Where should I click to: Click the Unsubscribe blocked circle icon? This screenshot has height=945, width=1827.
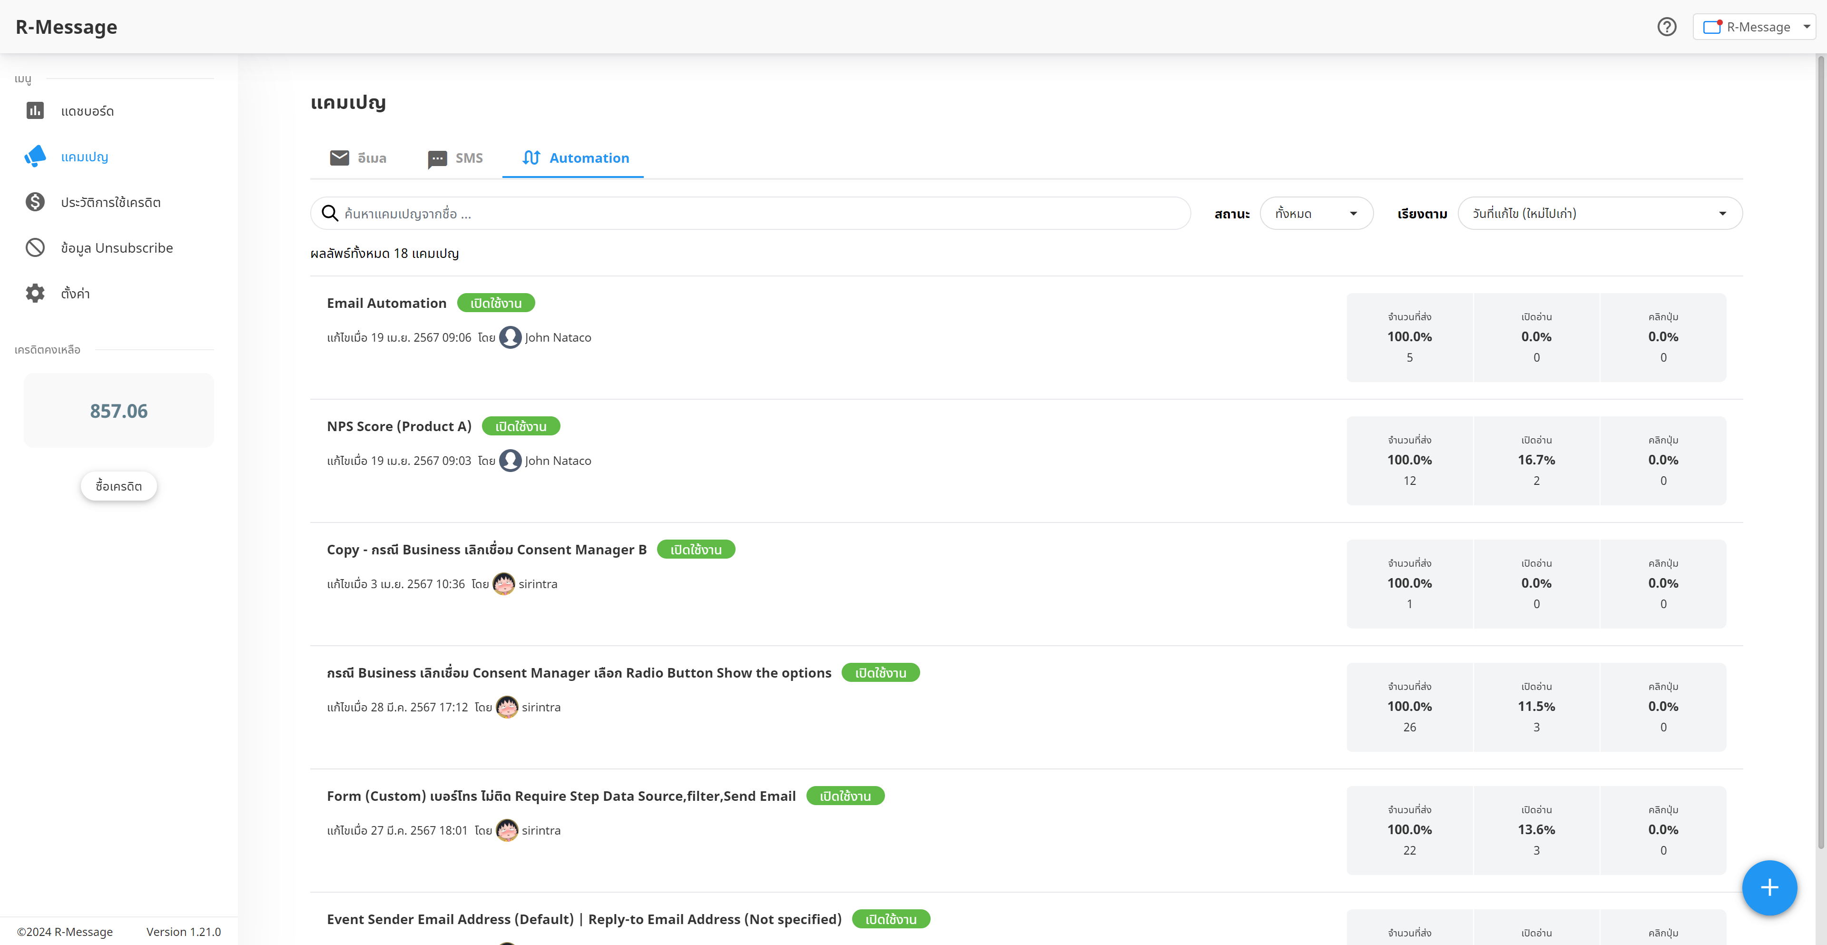click(x=35, y=247)
